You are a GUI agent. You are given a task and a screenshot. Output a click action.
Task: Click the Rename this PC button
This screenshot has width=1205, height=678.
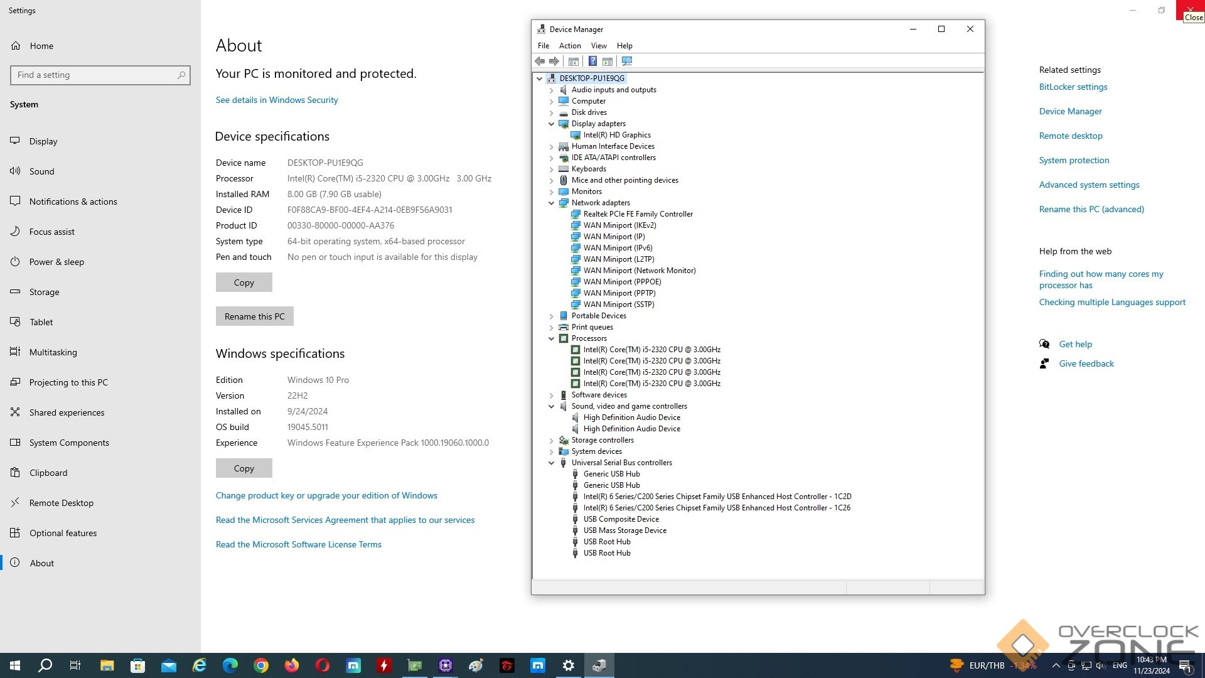[x=254, y=316]
